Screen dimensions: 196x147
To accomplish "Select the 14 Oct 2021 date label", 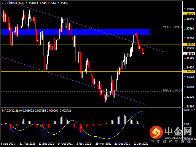I will pyautogui.click(x=65, y=144).
